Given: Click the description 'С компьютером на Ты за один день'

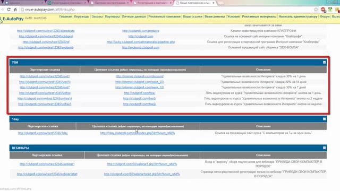Looking at the screenshot, I should [263, 133].
